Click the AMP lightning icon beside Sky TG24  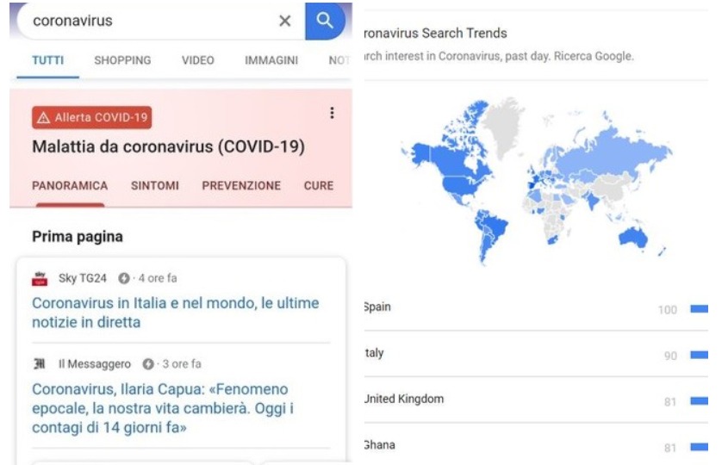(123, 278)
